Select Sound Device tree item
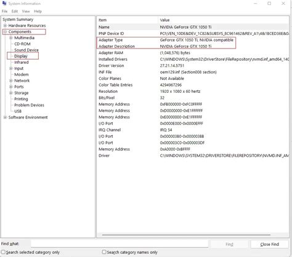 (26, 50)
